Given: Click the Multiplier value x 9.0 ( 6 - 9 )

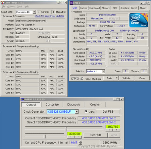Looking at the screenshot, I should (x=96, y=56).
